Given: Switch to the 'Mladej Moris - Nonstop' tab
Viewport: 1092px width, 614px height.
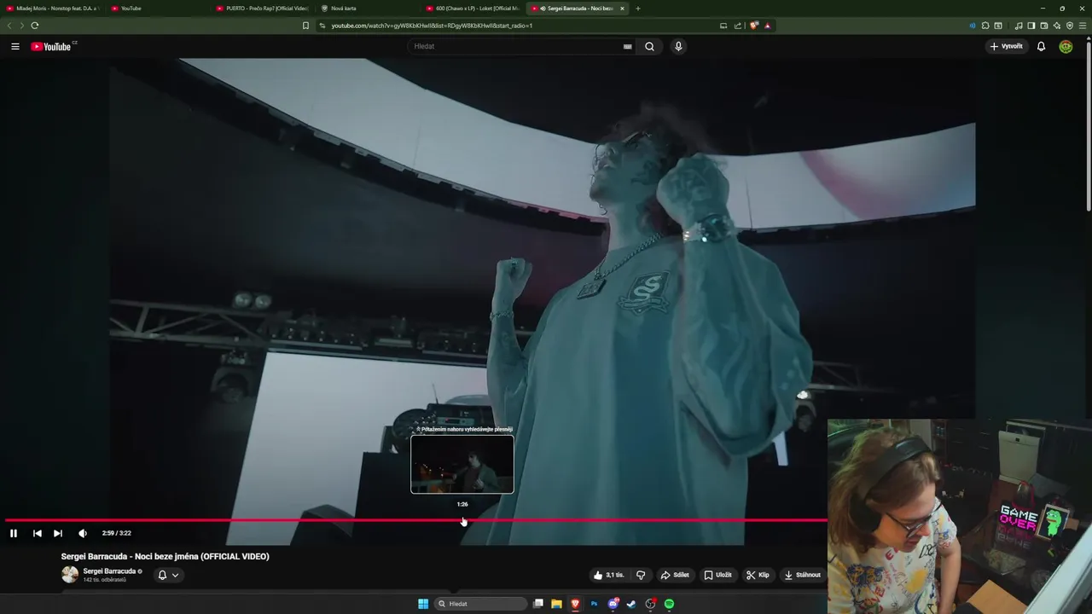Looking at the screenshot, I should 52,9.
